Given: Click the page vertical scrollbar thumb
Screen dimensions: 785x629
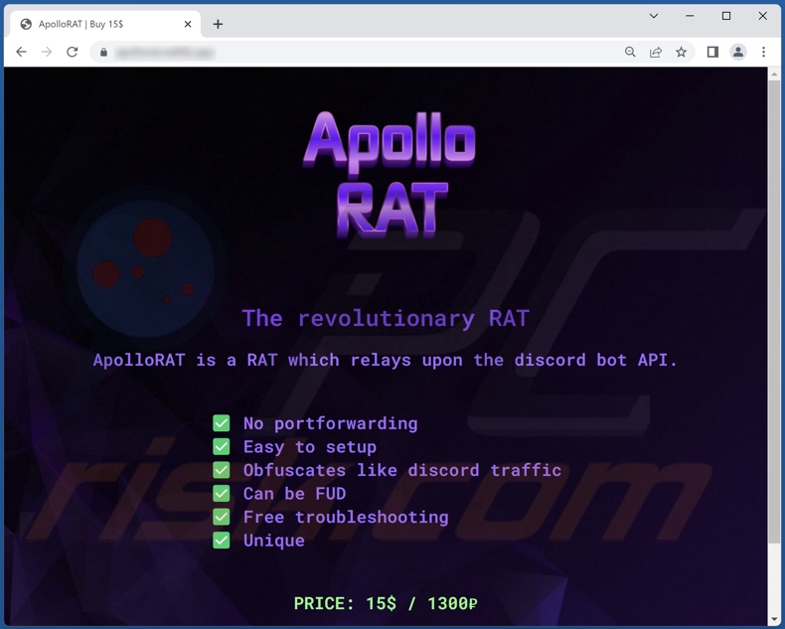Looking at the screenshot, I should point(774,311).
